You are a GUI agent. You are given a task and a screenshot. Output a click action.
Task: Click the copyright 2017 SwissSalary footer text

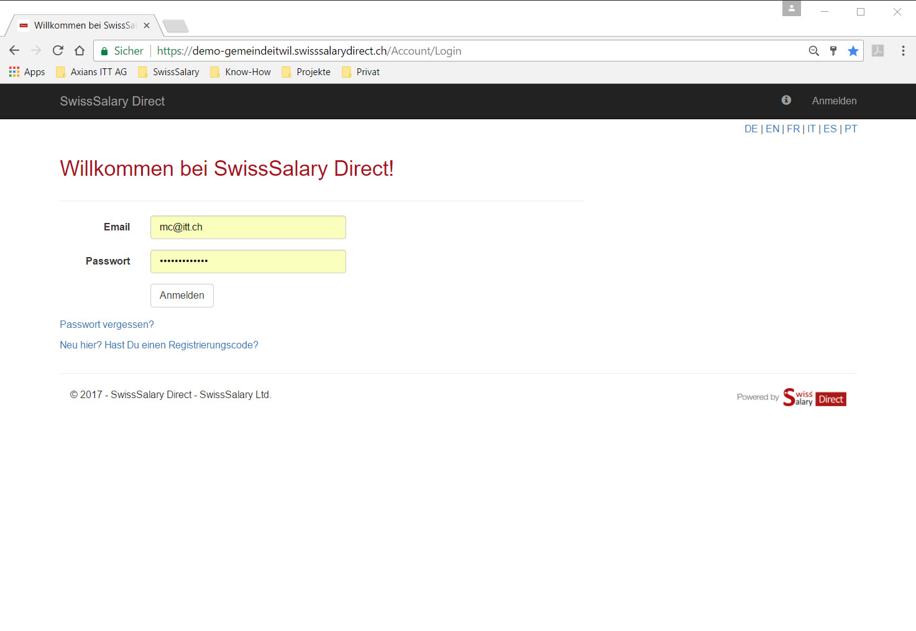[171, 394]
